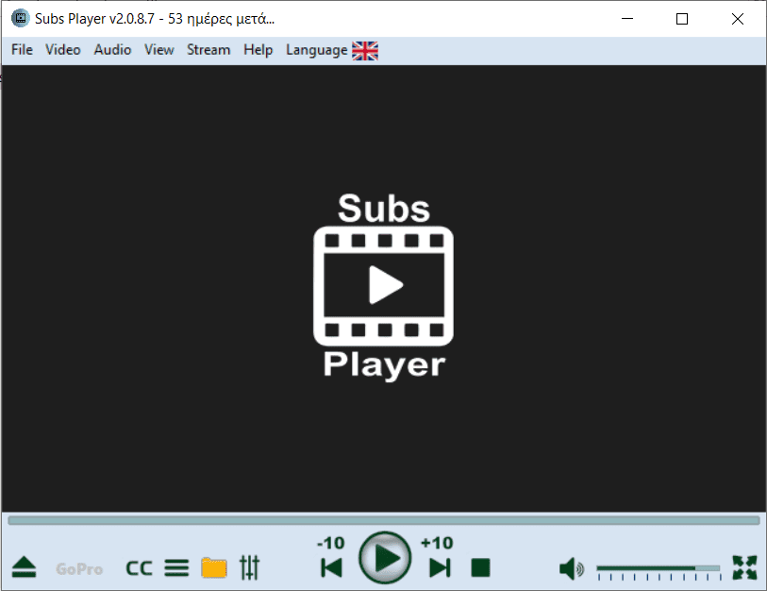Open the yellow folder icon
This screenshot has width=767, height=591.
click(x=214, y=567)
